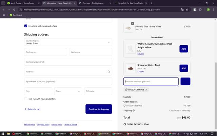Viewport: 217px width, 136px height.
Task: Click the browser back arrow
Action: pos(3,10)
